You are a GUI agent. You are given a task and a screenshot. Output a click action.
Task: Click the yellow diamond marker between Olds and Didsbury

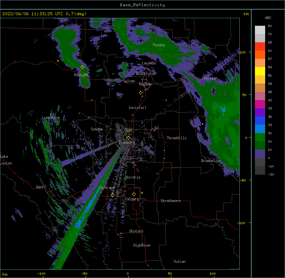(128, 138)
